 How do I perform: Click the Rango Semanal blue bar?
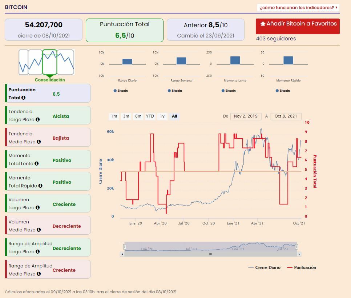(181, 61)
